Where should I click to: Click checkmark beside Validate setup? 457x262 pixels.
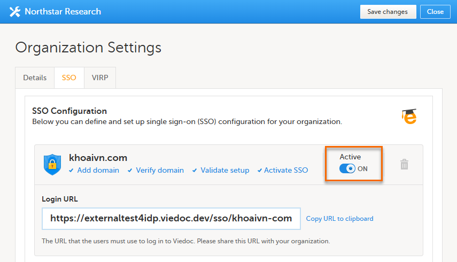click(x=195, y=171)
